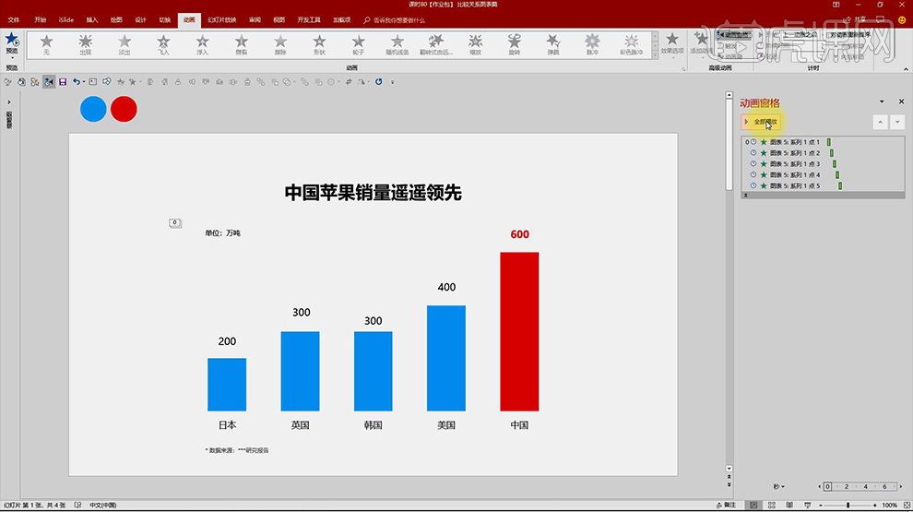Click the zoom out minus button

[x=821, y=506]
